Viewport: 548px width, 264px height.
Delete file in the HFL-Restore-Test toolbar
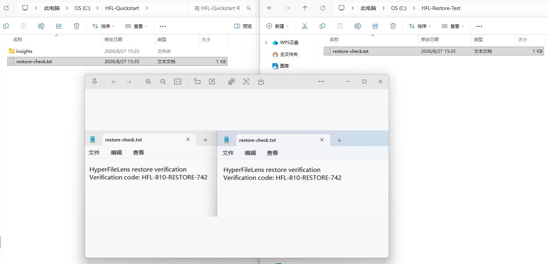[393, 26]
